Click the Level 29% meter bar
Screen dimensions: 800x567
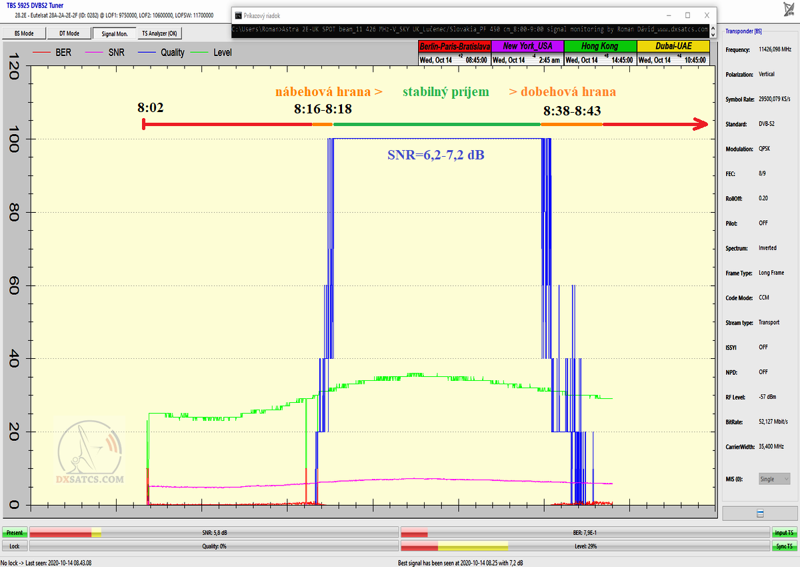585,546
